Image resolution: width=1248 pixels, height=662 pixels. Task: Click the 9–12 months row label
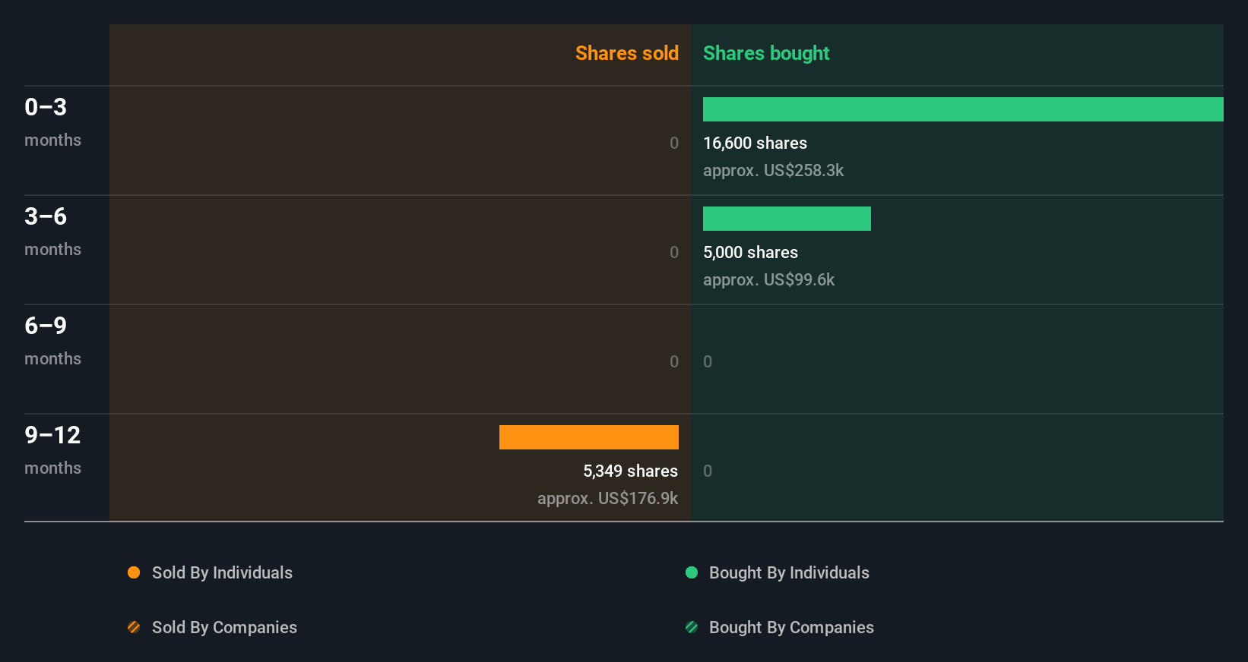tap(52, 449)
